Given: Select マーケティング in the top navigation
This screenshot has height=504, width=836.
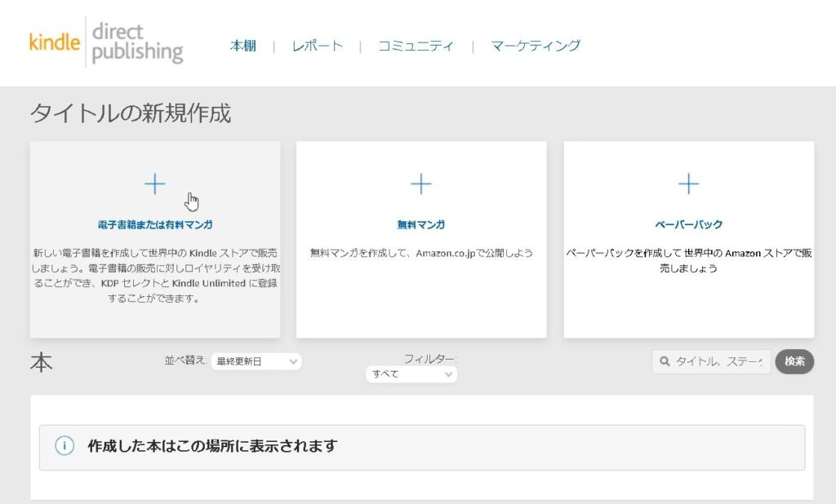Looking at the screenshot, I should (536, 46).
